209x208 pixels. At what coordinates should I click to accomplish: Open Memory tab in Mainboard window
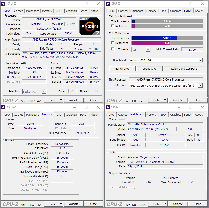coord(151,115)
